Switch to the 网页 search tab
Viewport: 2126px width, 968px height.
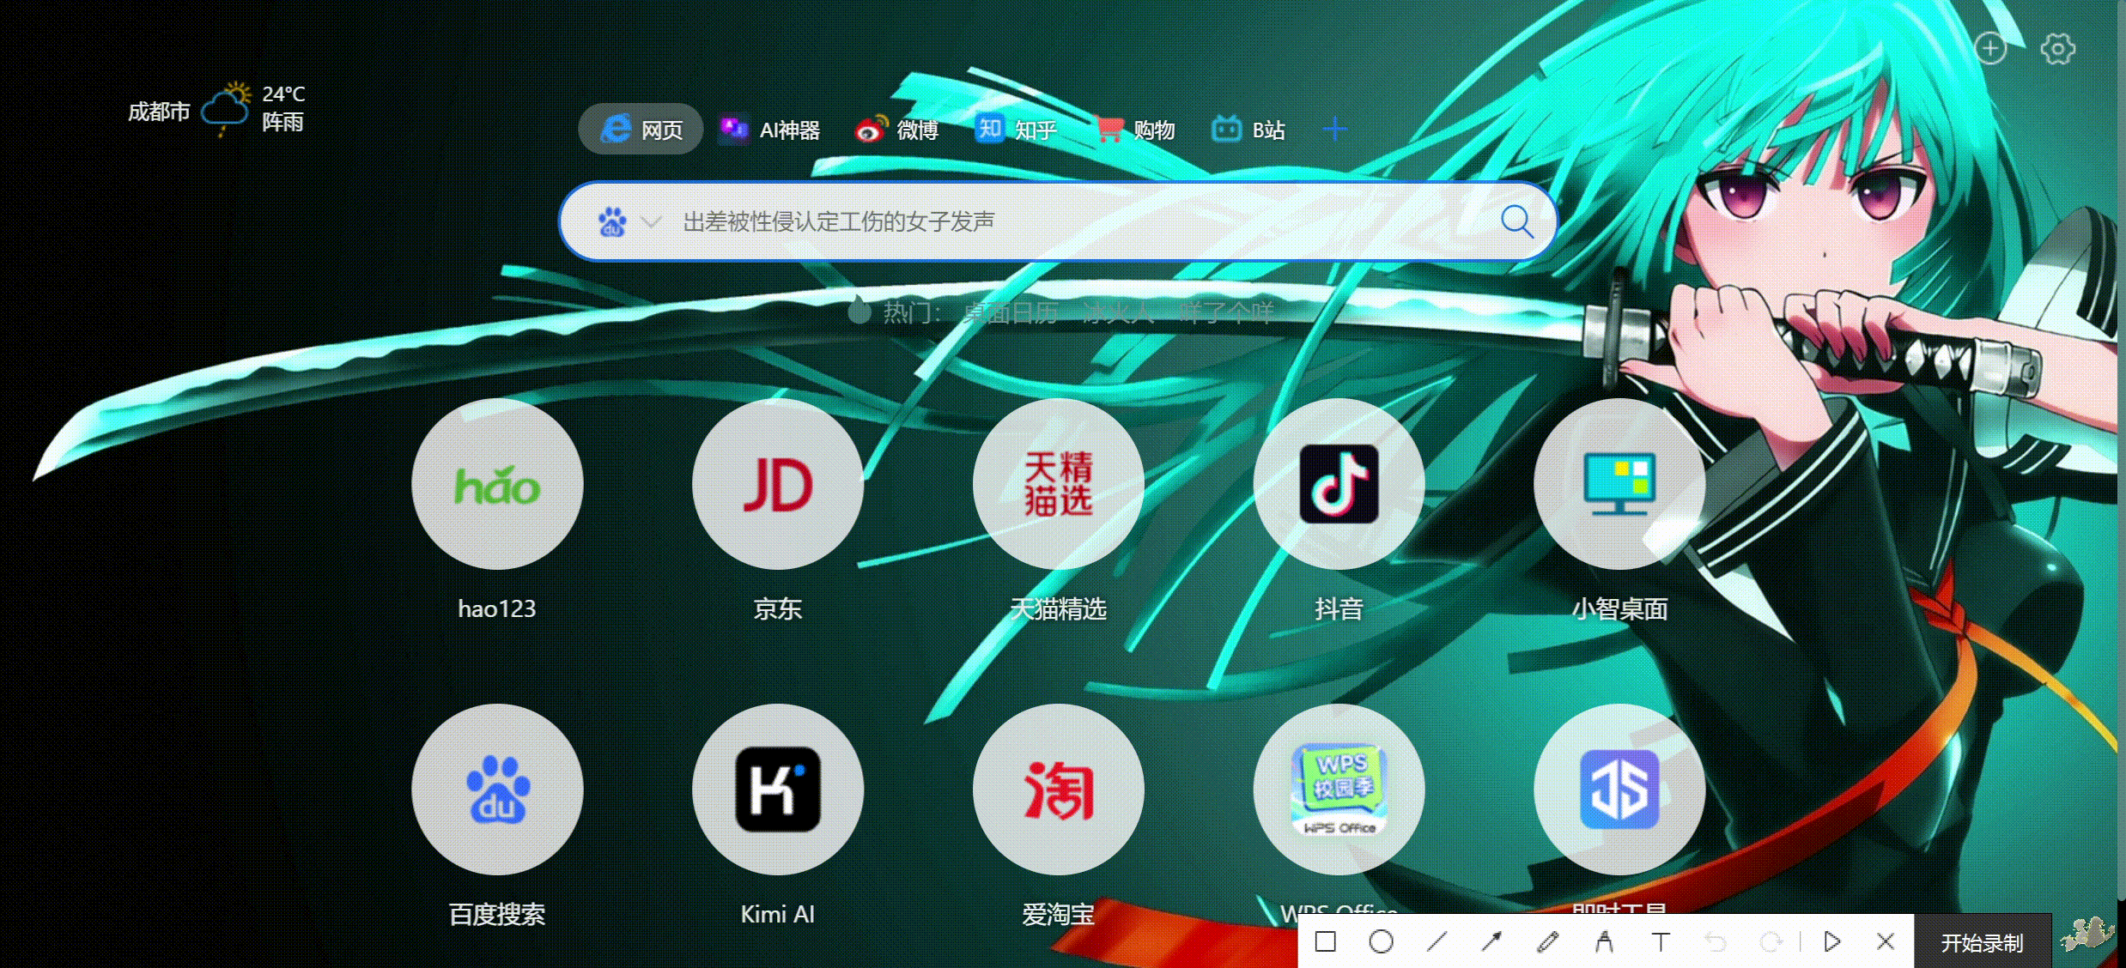pos(641,130)
